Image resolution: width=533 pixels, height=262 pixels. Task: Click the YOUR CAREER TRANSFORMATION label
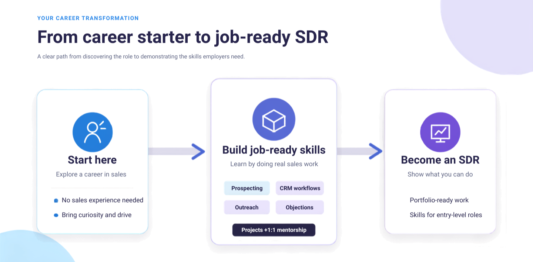tap(88, 18)
